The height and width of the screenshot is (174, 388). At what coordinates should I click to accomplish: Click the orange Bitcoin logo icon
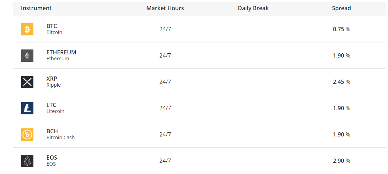[27, 29]
